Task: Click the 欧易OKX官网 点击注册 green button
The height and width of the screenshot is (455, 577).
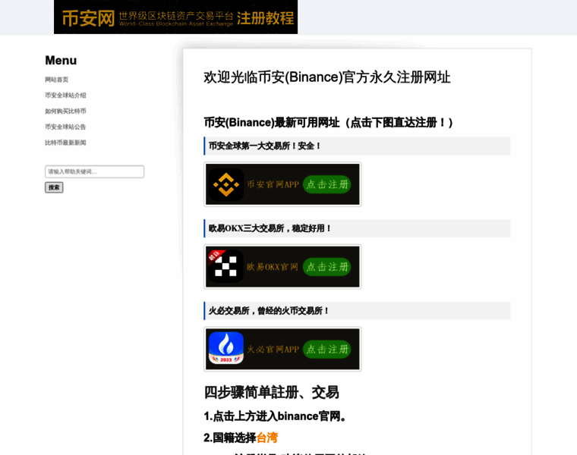Action: point(326,267)
